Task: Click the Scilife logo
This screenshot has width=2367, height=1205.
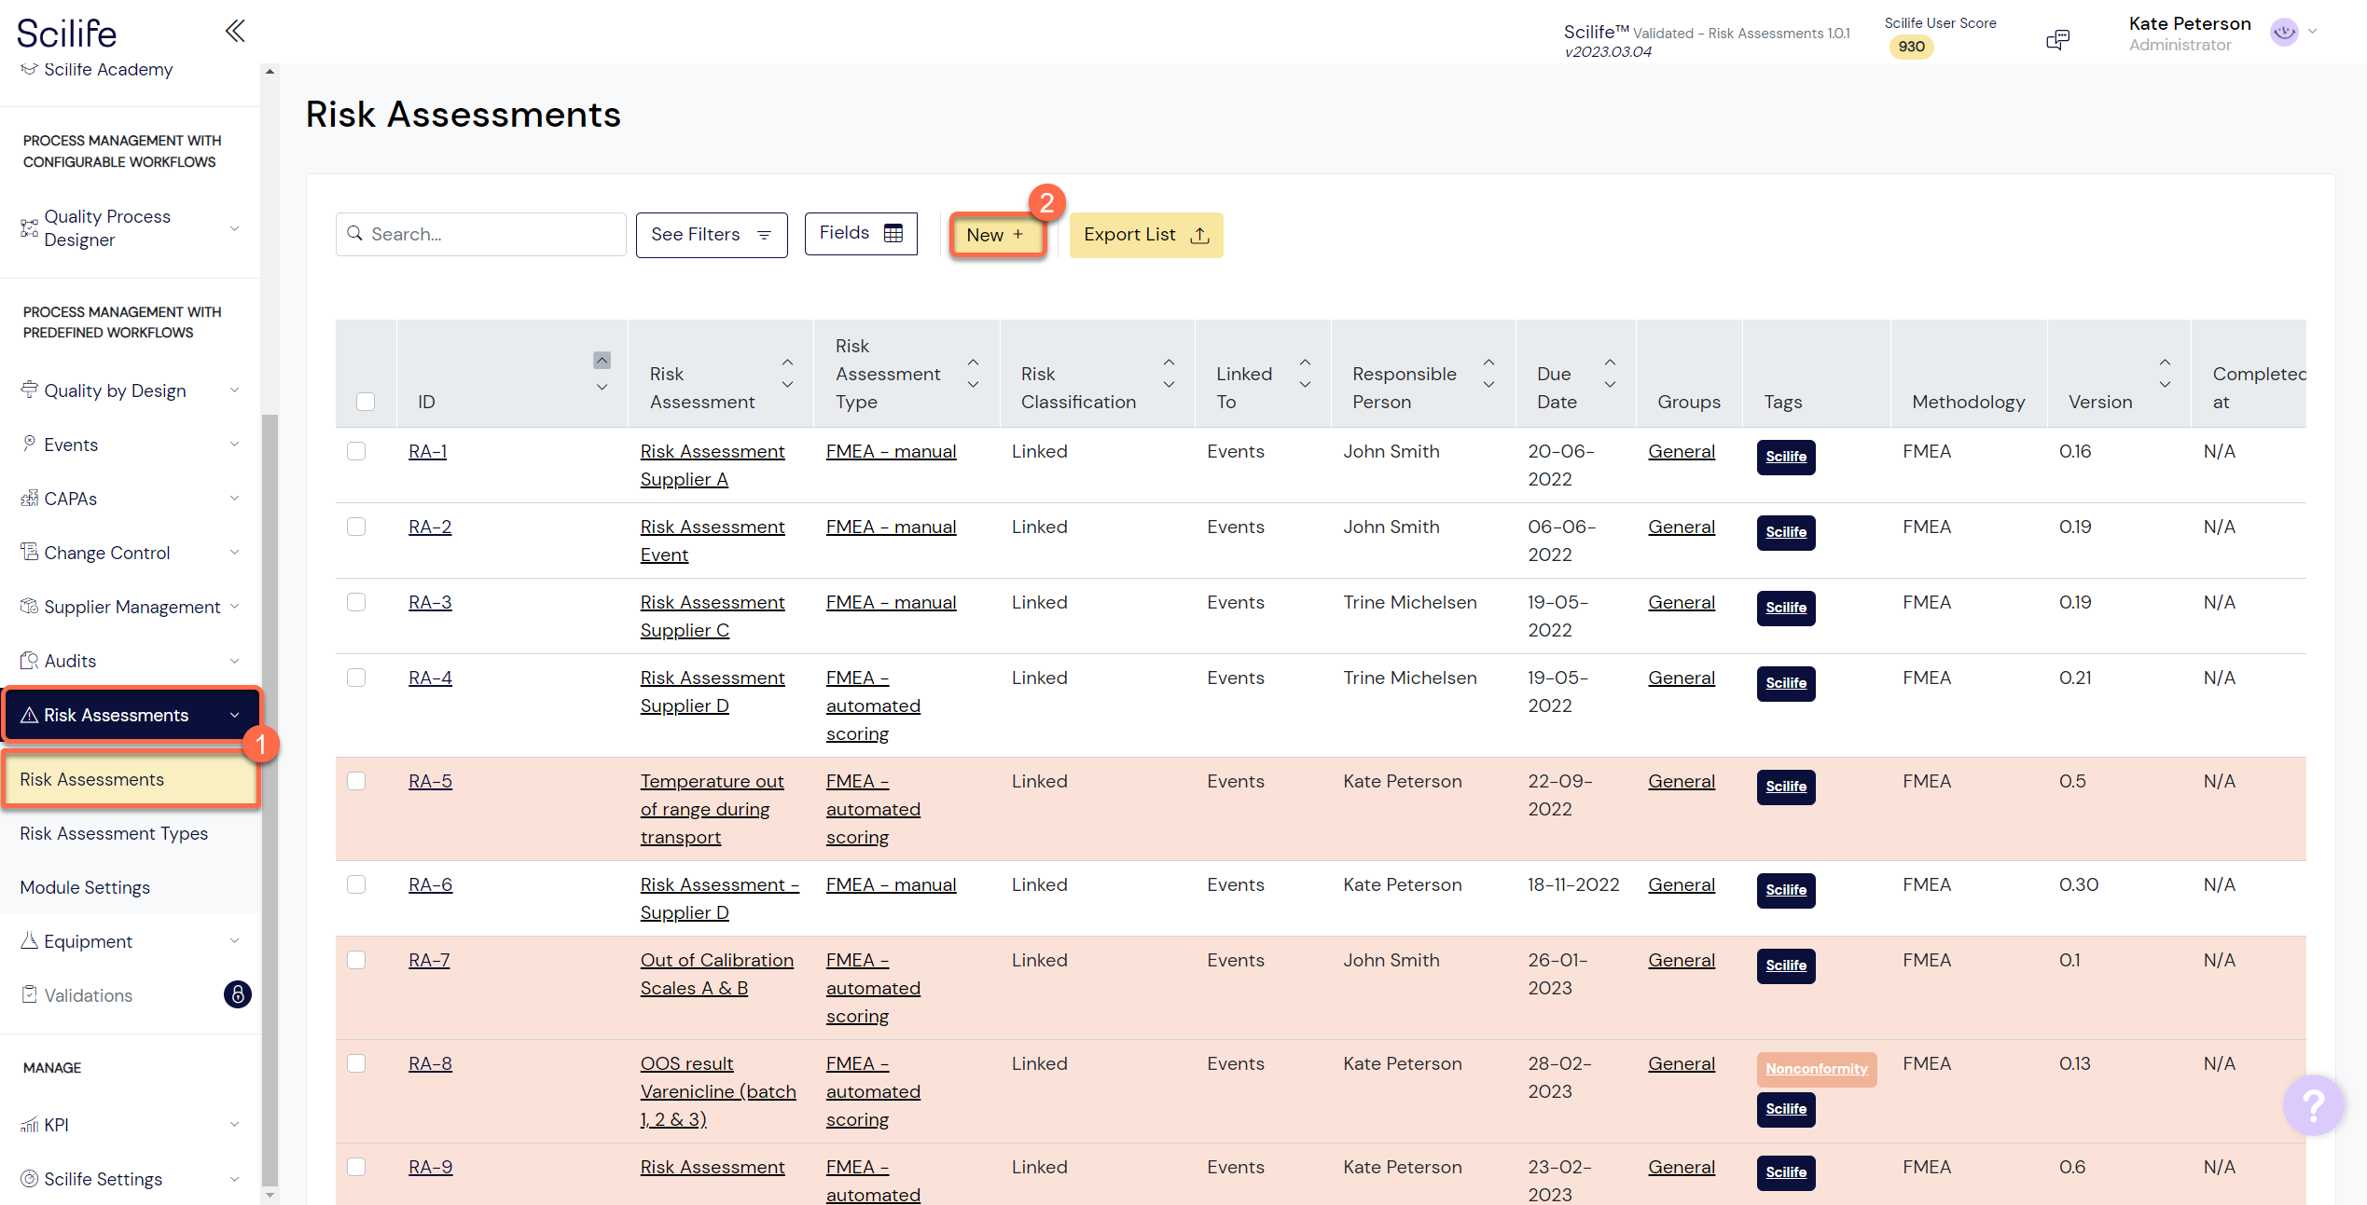Action: click(67, 34)
